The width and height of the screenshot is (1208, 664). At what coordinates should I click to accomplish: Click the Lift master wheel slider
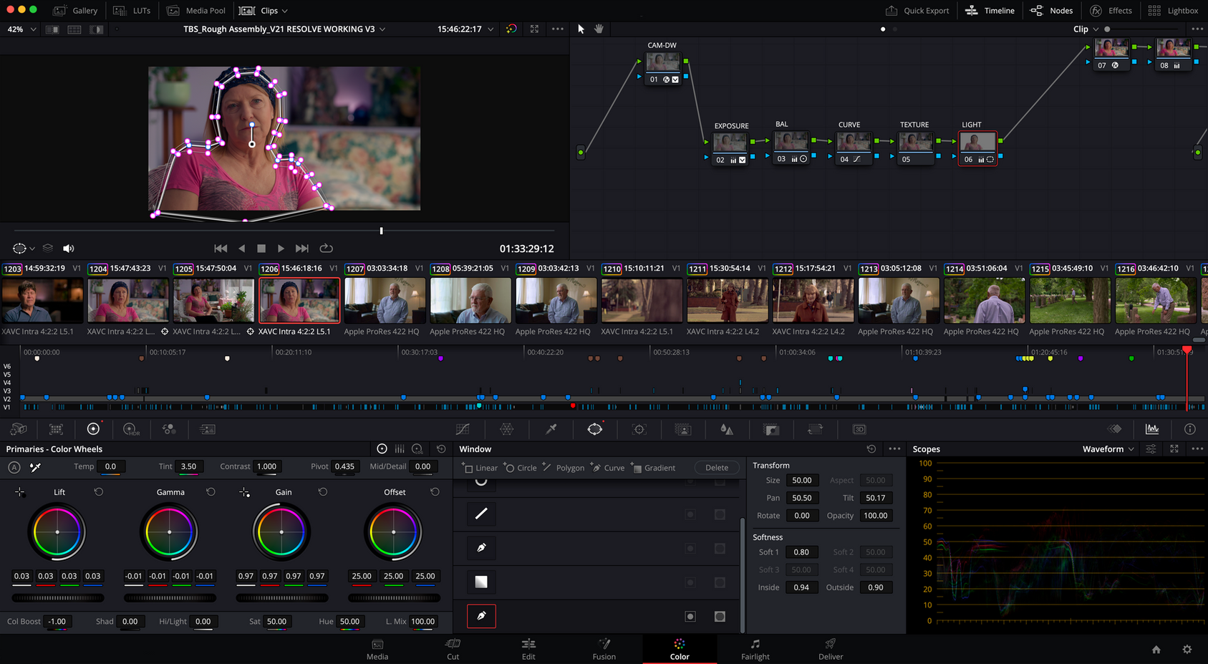[x=58, y=597]
